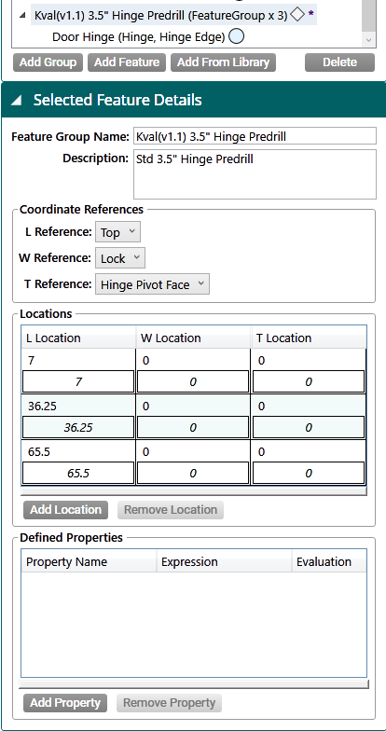Edit T Location field in 65.5 row

pos(308,474)
